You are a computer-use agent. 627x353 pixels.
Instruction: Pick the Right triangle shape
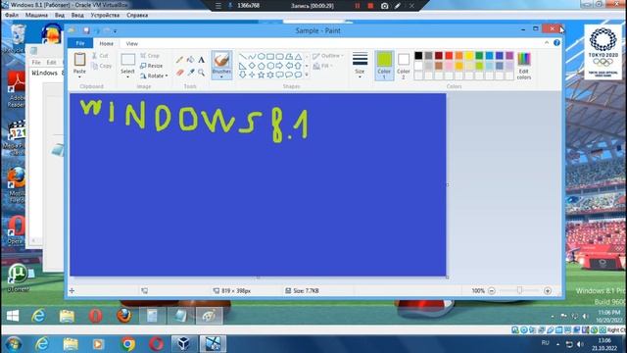pyautogui.click(x=242, y=66)
